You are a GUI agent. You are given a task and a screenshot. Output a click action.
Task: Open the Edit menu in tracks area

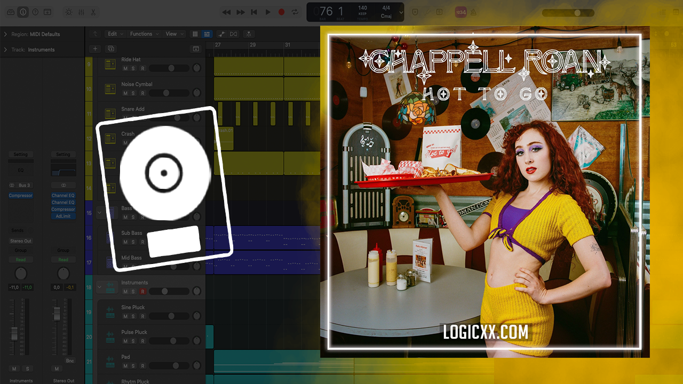115,34
